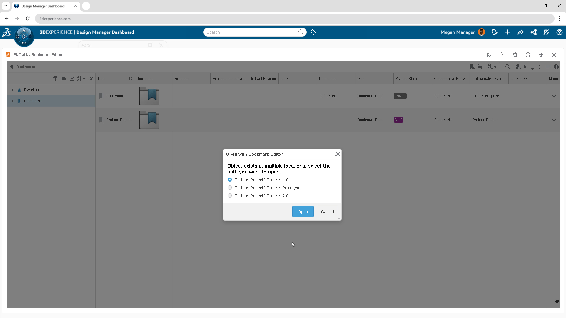Click the filter funnel icon in tree
The image size is (566, 318).
point(55,79)
